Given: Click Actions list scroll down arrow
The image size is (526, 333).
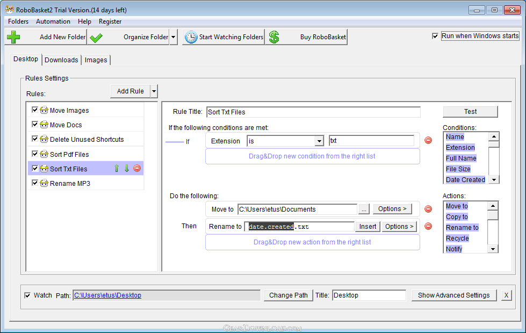Looking at the screenshot, I should coord(493,249).
